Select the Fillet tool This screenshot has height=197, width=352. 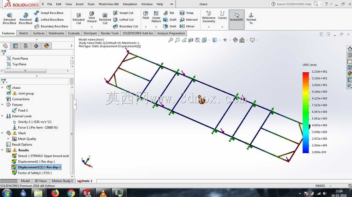[146, 15]
